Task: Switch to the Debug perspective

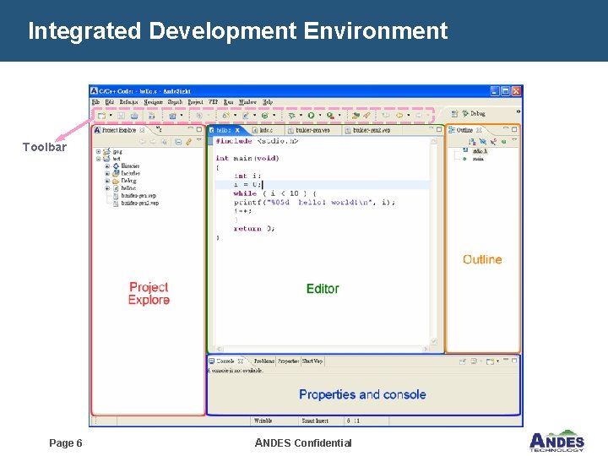Action: [x=474, y=114]
